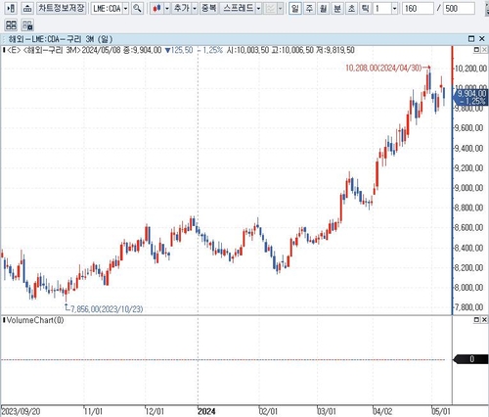Viewport: 489px width, 417px height.
Task: Select the 초 second period toggle
Action: 351,8
